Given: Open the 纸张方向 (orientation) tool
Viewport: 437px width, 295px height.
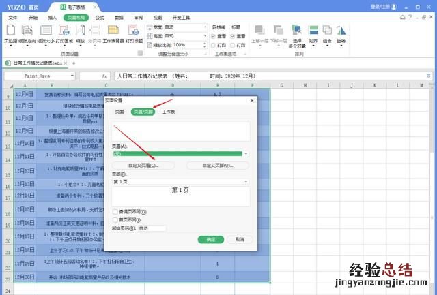Looking at the screenshot, I should (27, 31).
